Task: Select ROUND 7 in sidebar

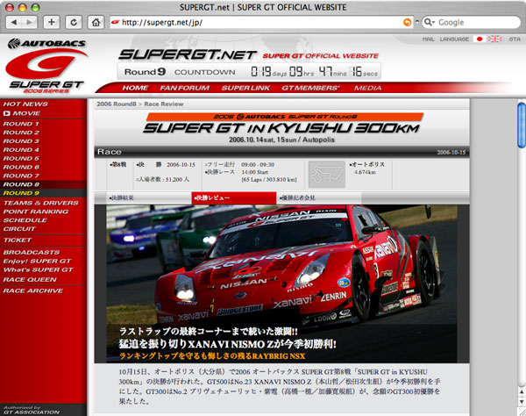Action: pos(21,176)
